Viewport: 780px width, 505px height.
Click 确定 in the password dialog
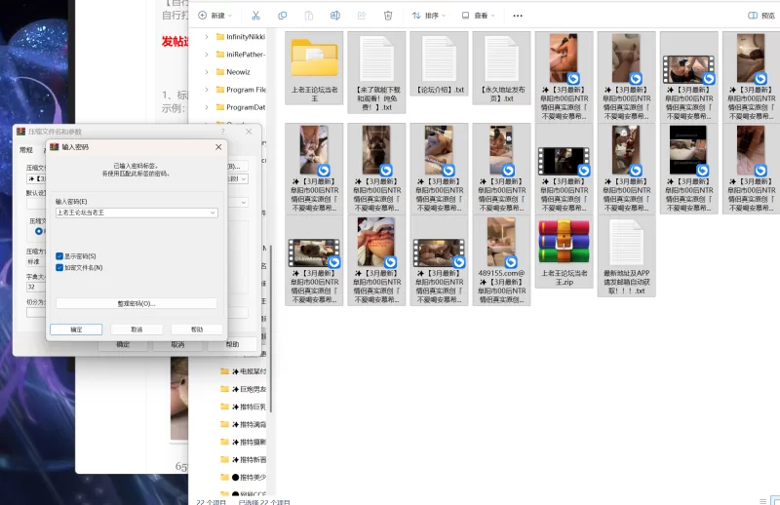click(x=77, y=330)
